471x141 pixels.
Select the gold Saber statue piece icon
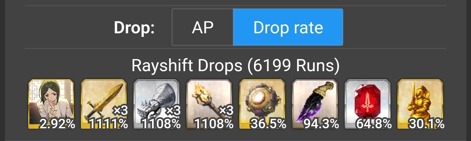[420, 104]
